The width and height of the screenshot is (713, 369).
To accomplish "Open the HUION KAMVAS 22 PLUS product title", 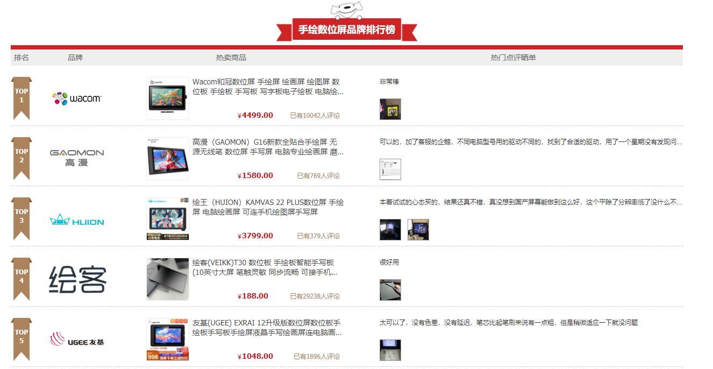I will click(269, 207).
